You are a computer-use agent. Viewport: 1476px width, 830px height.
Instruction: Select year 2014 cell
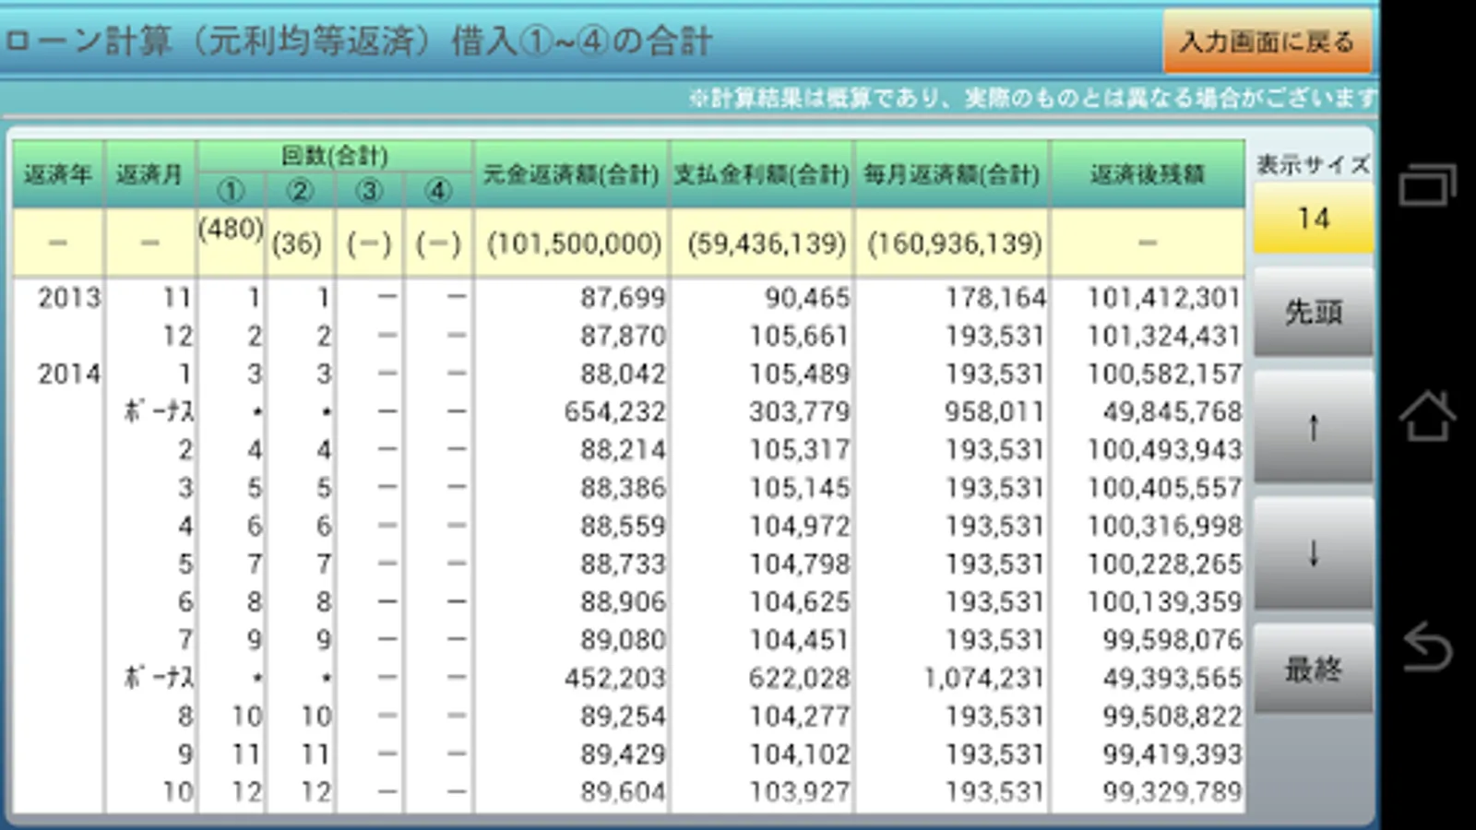point(68,373)
